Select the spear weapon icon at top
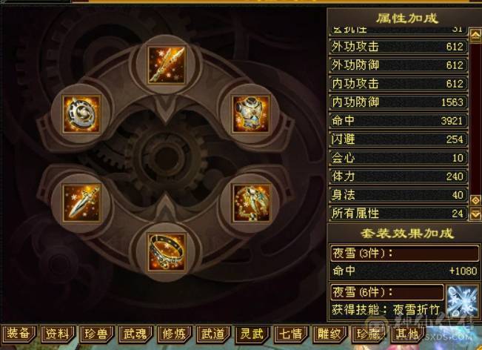The height and width of the screenshot is (350, 482). 167,65
